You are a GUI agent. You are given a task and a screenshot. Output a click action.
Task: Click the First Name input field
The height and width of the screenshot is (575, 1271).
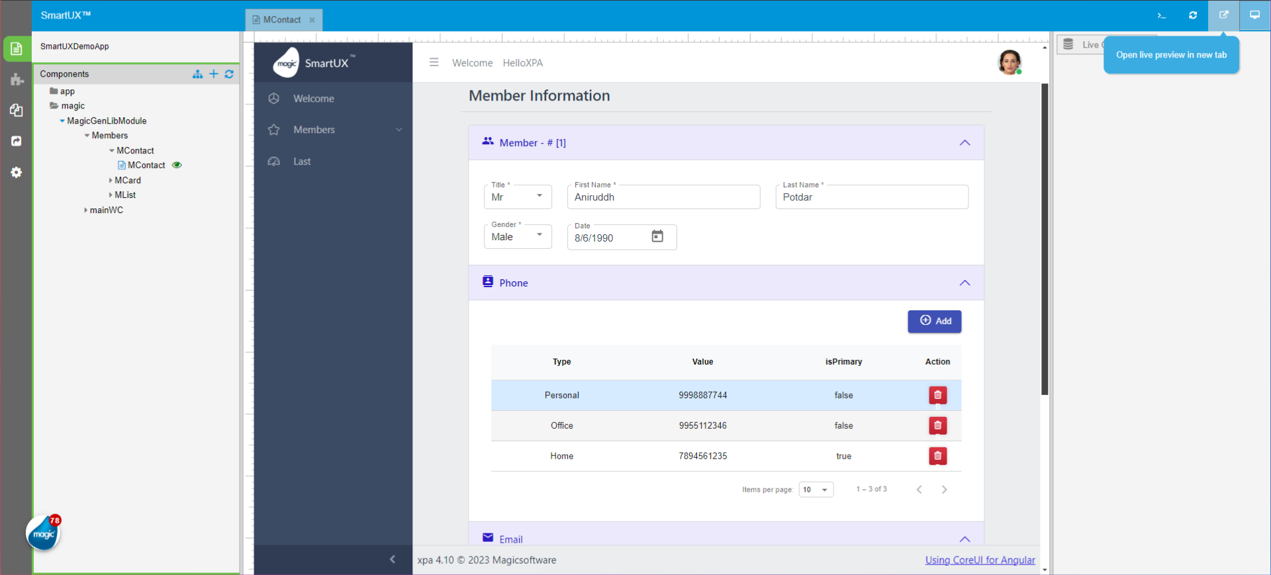coord(663,198)
